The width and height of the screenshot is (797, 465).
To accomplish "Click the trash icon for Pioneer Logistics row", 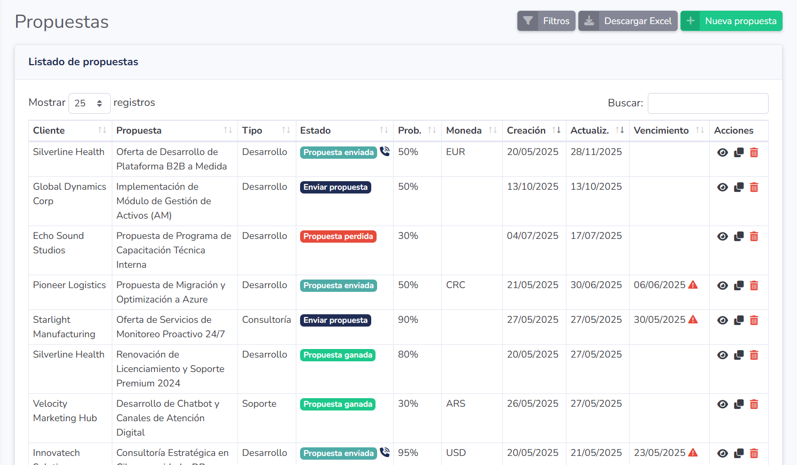I will coord(754,285).
